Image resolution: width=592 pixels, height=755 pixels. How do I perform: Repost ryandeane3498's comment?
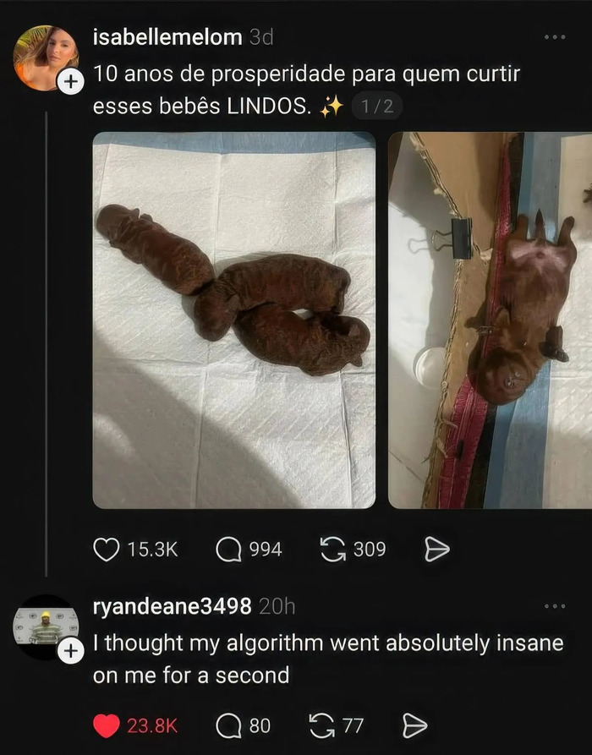pos(324,725)
